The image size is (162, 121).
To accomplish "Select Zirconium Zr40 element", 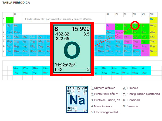I will pyautogui.click(x=34, y=42).
